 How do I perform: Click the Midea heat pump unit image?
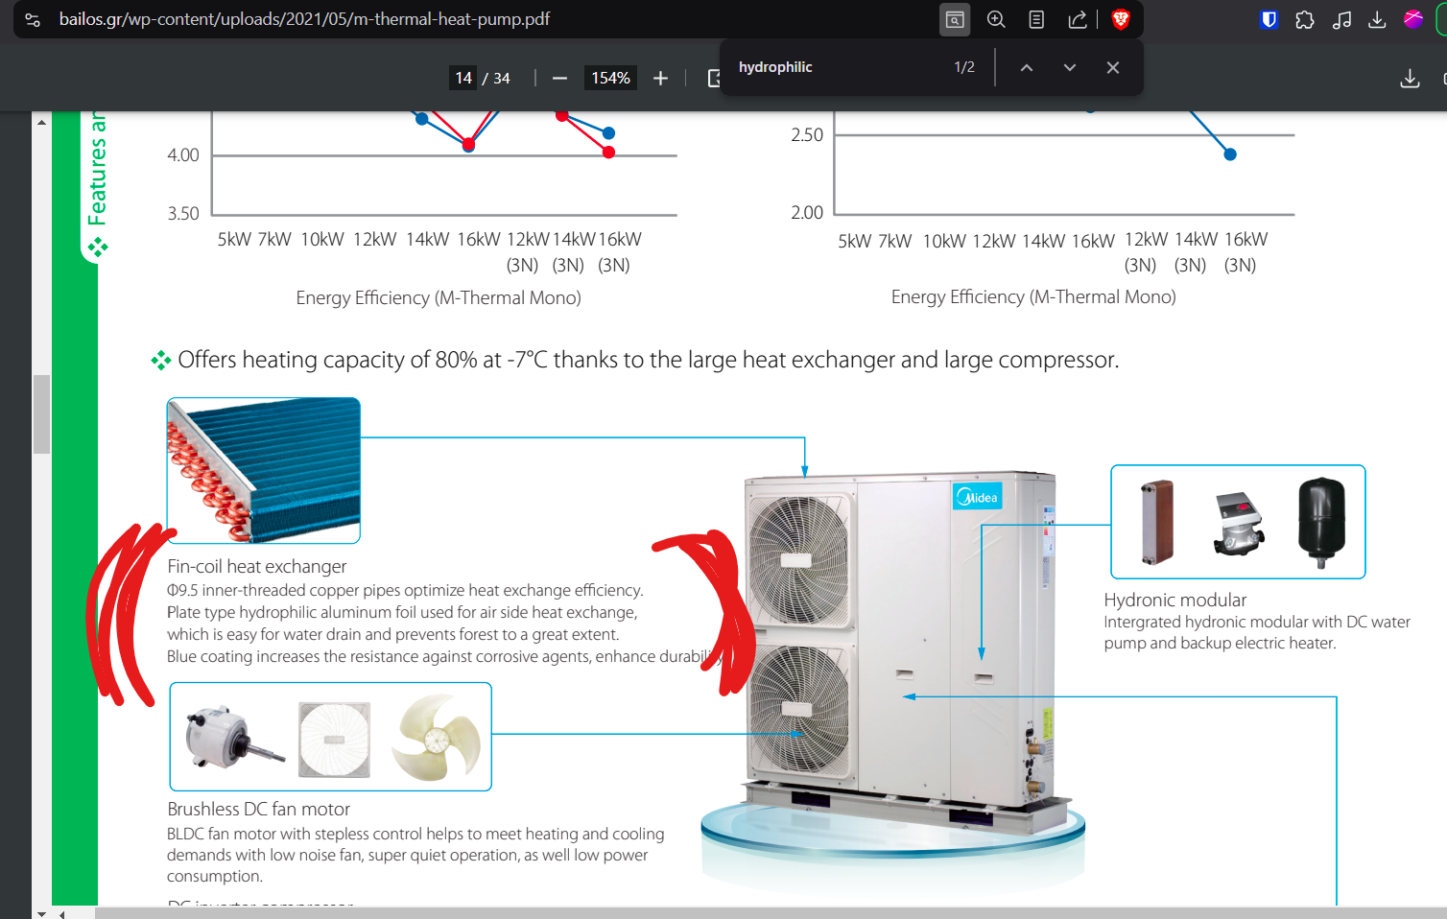coord(902,652)
